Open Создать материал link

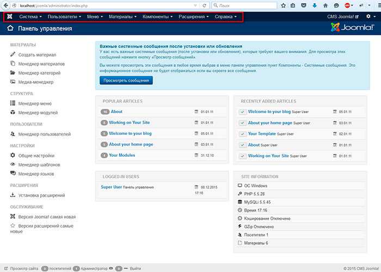coord(37,55)
